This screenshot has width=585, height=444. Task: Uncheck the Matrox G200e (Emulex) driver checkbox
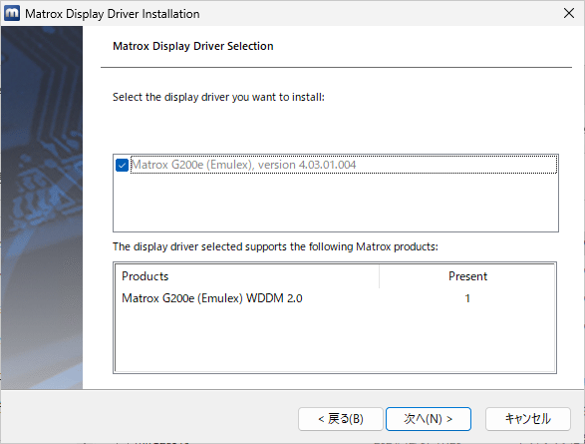[122, 165]
